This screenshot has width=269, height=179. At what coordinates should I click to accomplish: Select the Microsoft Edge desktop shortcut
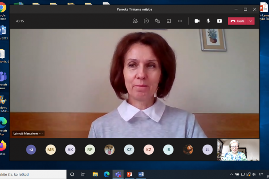pos(4,126)
